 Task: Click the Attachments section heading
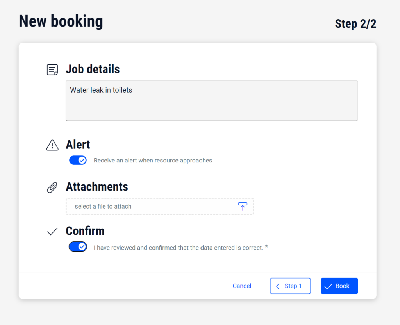[x=97, y=187]
